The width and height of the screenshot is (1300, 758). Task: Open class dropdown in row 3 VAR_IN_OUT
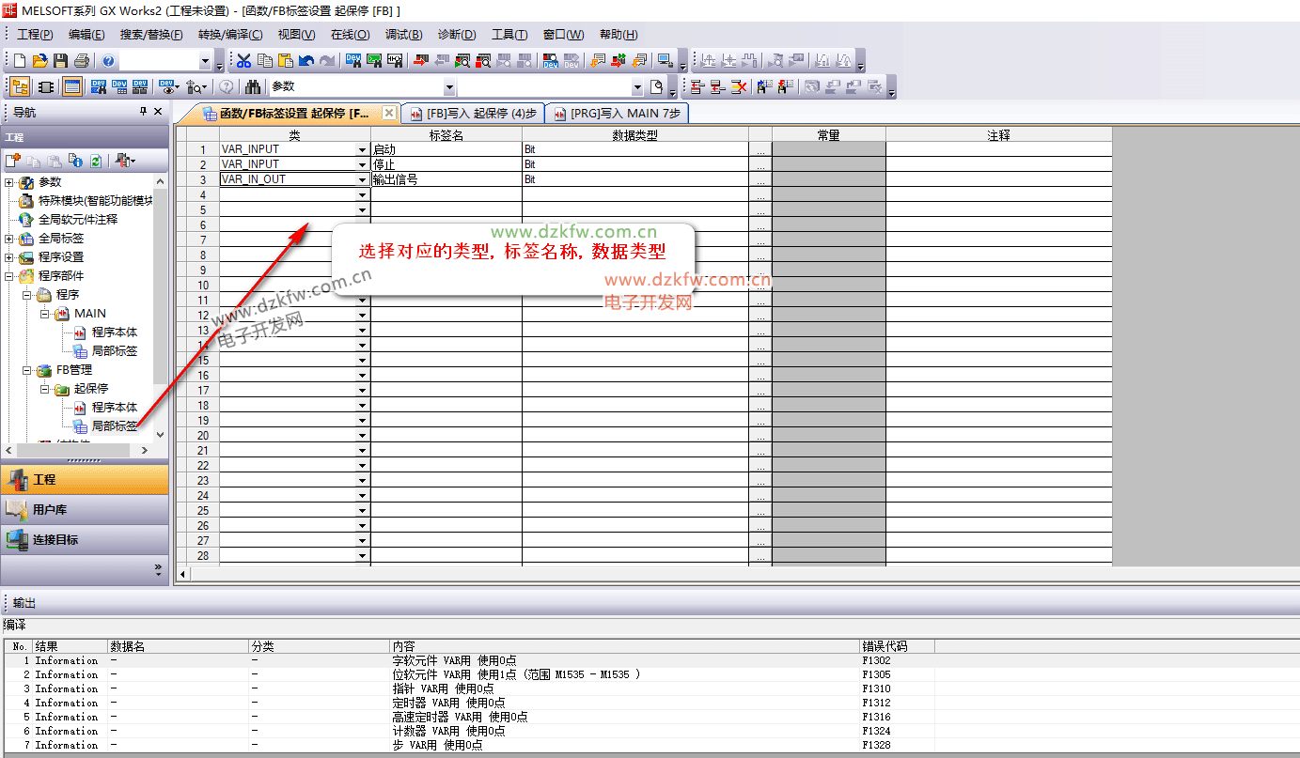363,179
